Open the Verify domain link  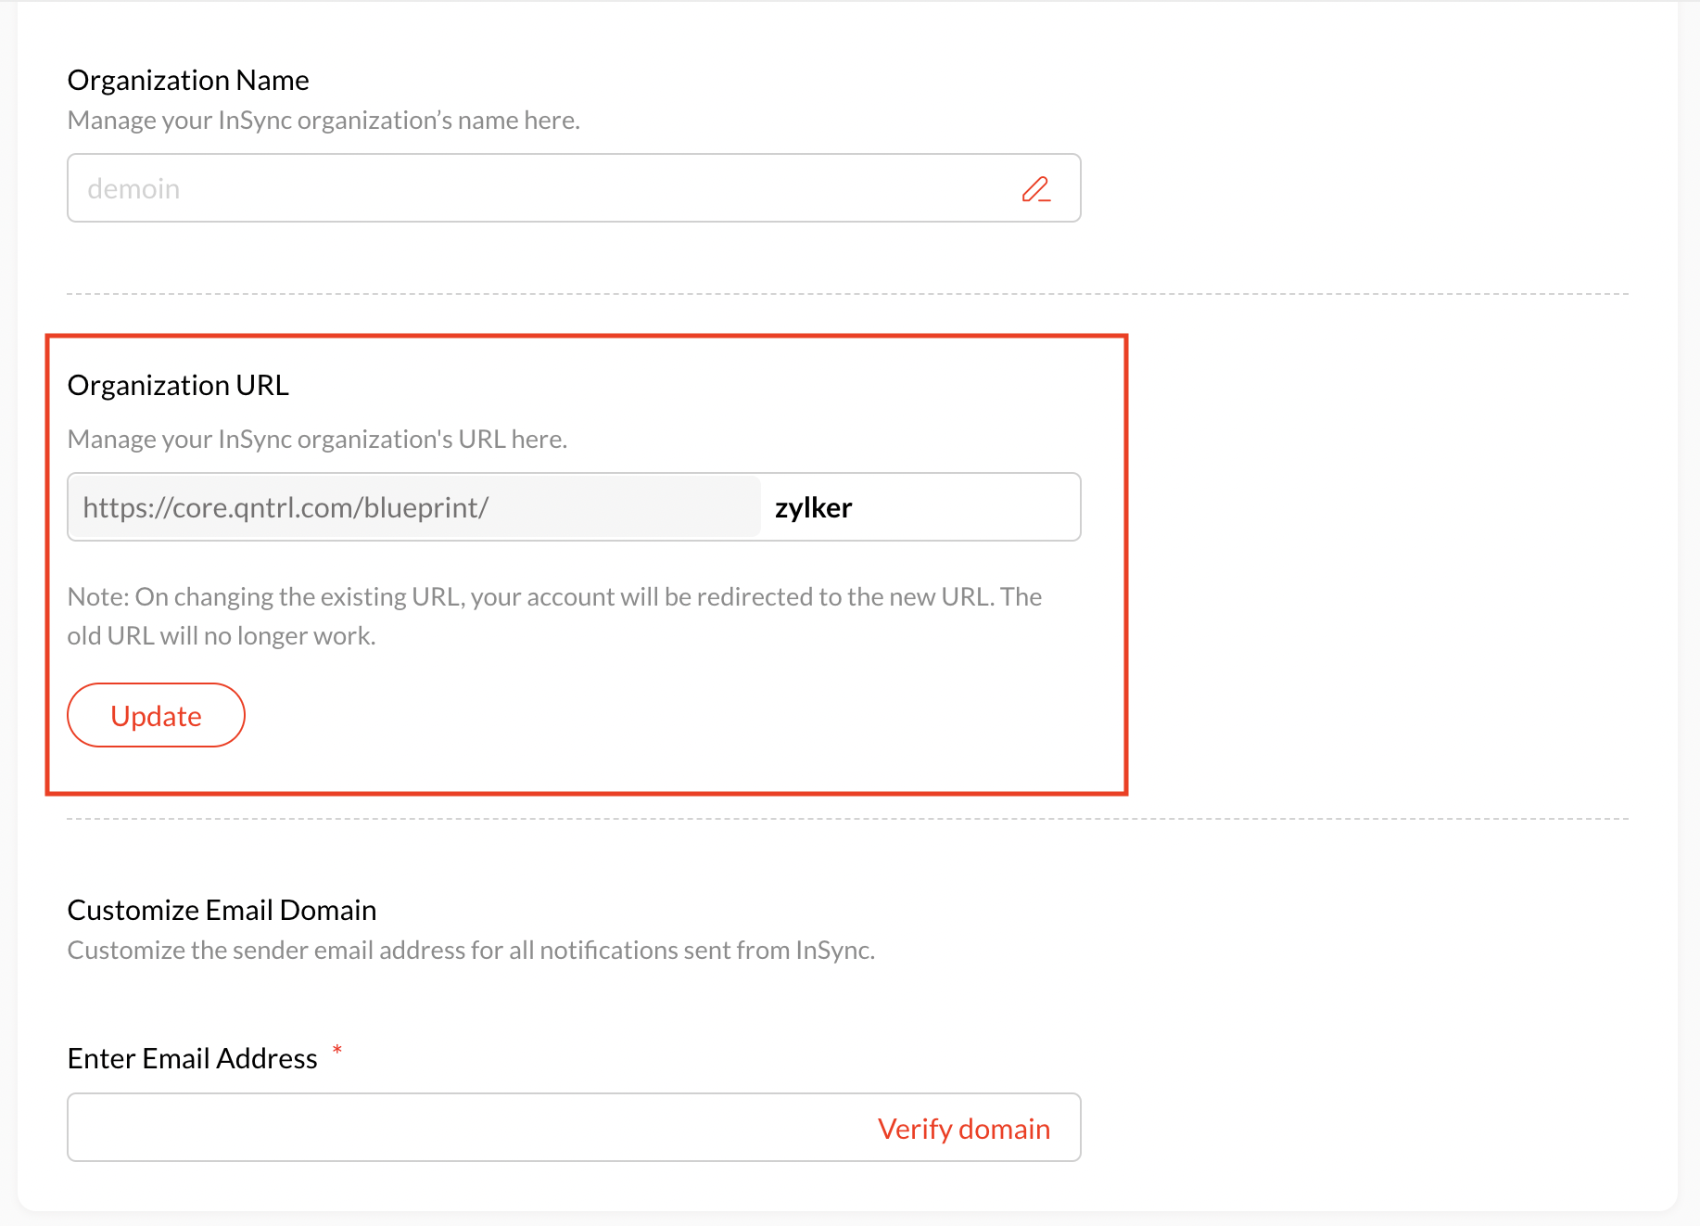click(x=963, y=1129)
